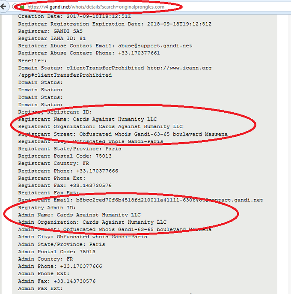Click the 'Registrar Registration Expiration Date' line
The height and width of the screenshot is (294, 291).
click(x=115, y=24)
